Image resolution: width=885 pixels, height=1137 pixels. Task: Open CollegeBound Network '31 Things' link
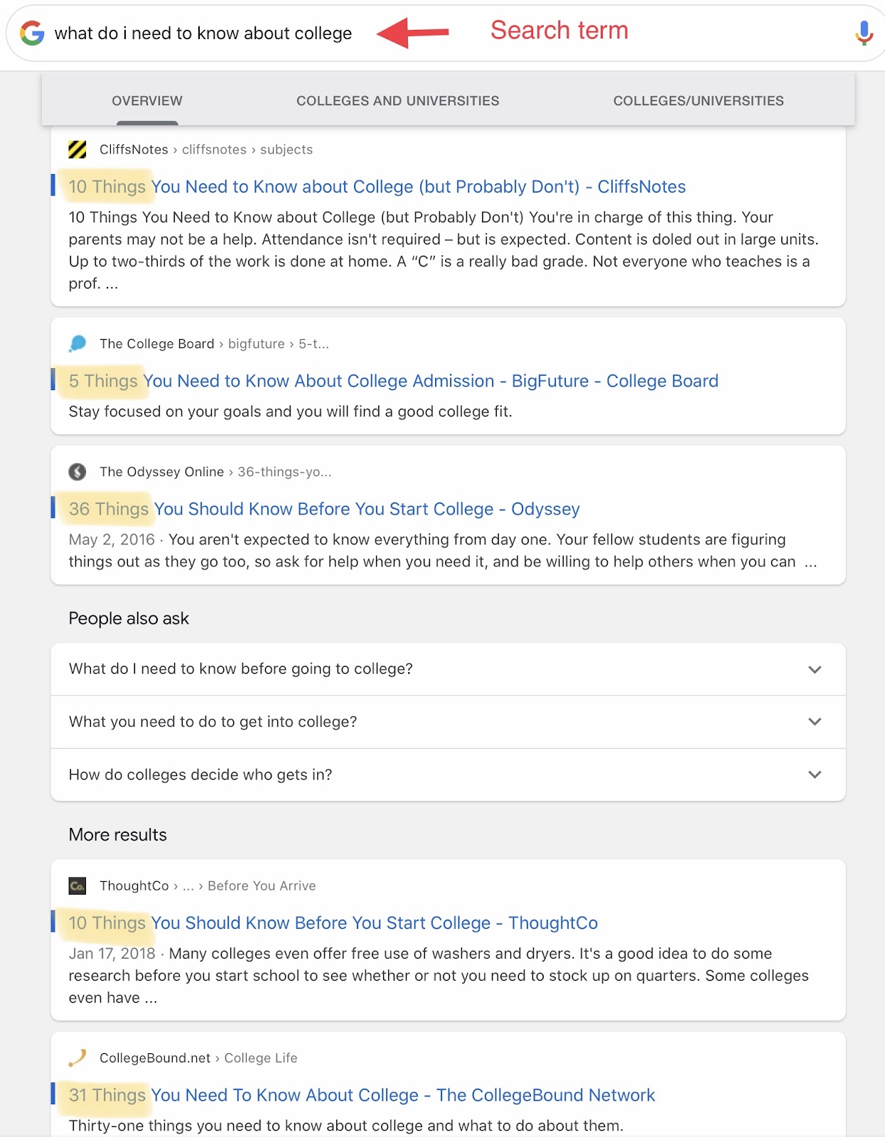[x=361, y=1095]
